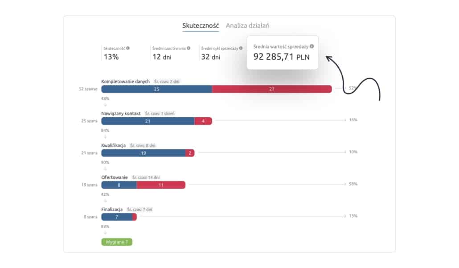Click the 88% conversion value
The image size is (459, 268).
[105, 227]
